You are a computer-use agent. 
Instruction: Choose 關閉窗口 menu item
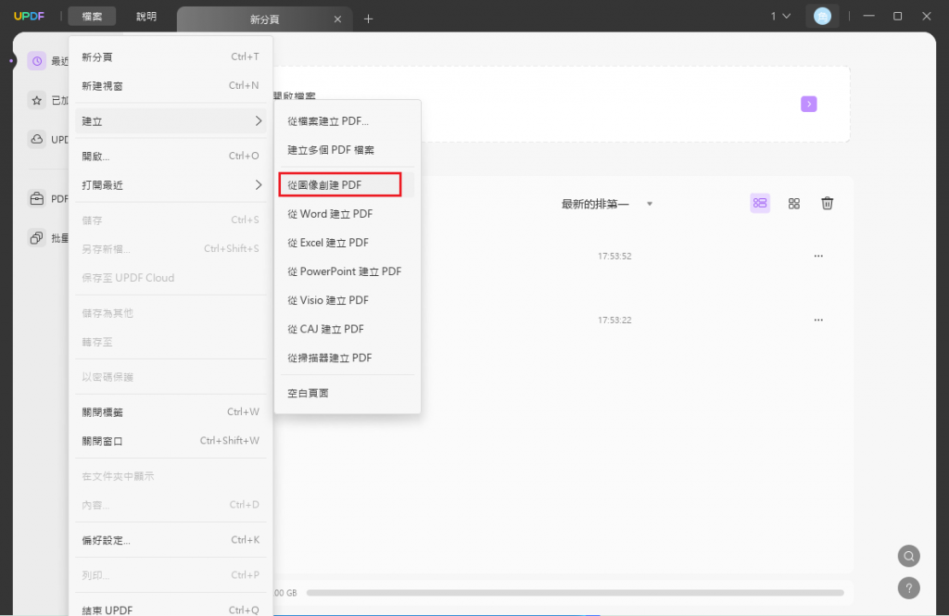click(x=171, y=441)
